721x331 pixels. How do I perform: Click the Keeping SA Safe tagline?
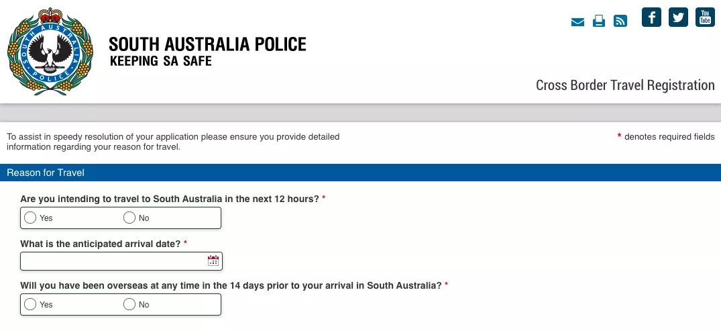click(x=160, y=61)
